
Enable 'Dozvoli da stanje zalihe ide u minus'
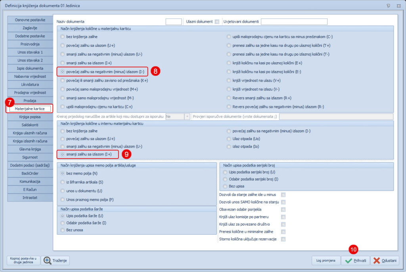[x=283, y=195]
